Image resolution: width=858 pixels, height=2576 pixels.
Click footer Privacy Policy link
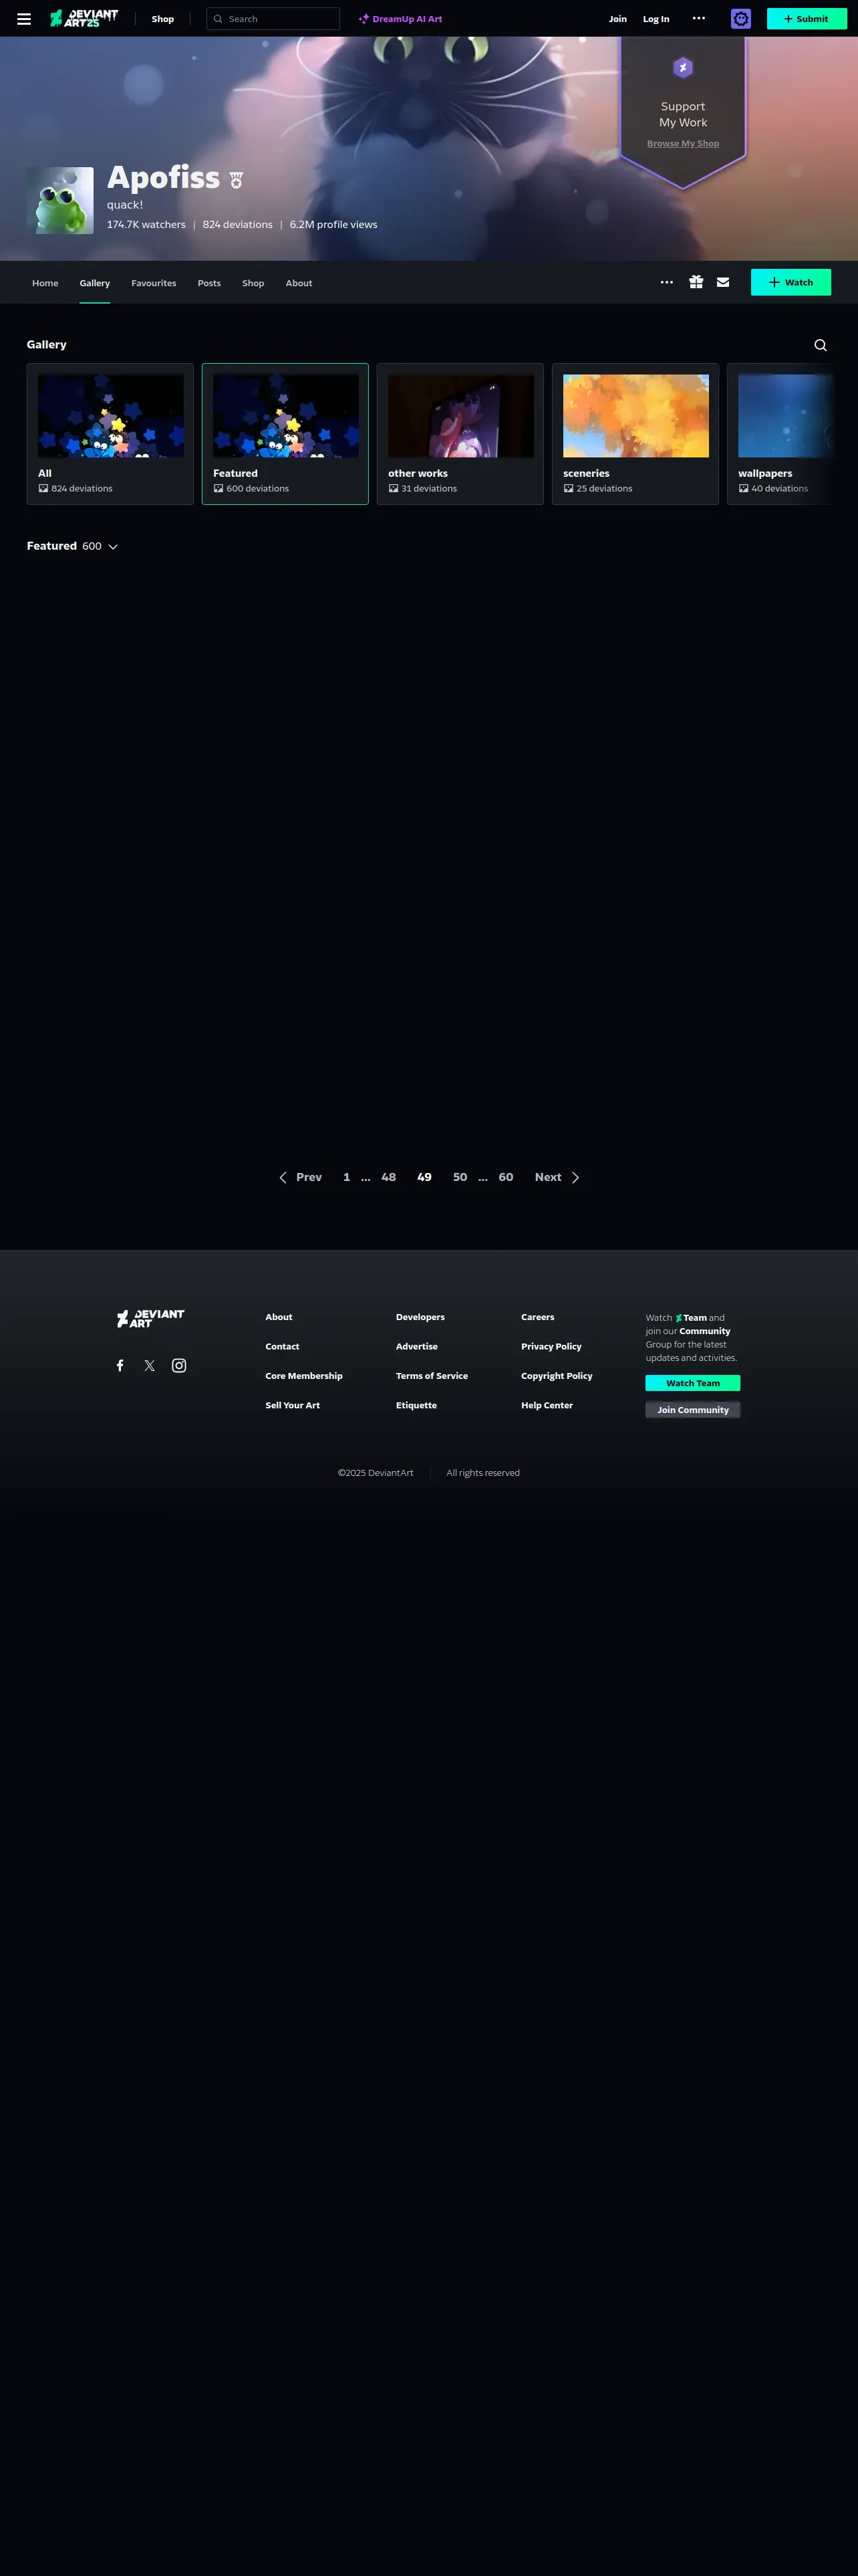click(551, 1346)
